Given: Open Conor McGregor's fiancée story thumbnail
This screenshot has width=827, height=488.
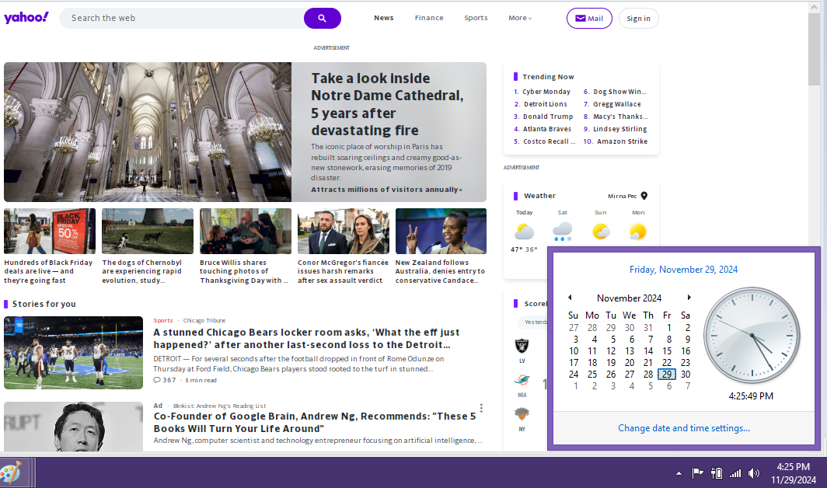Looking at the screenshot, I should [344, 231].
